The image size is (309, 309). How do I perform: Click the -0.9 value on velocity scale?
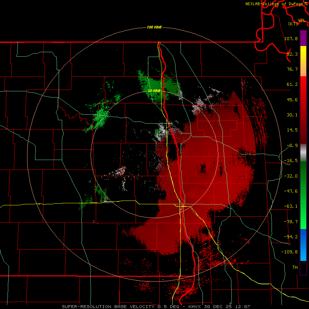292,146
